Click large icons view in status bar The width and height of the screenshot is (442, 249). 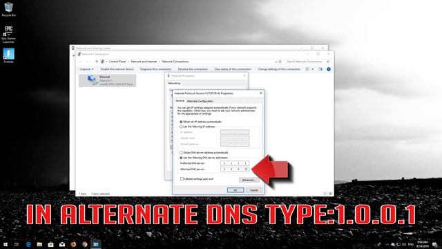click(x=330, y=194)
